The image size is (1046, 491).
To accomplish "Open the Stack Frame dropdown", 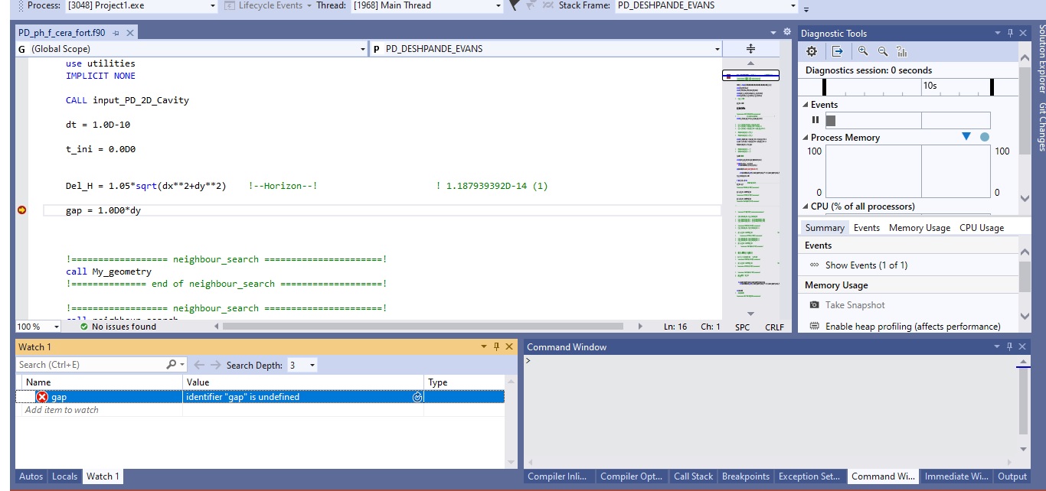I will pyautogui.click(x=793, y=5).
